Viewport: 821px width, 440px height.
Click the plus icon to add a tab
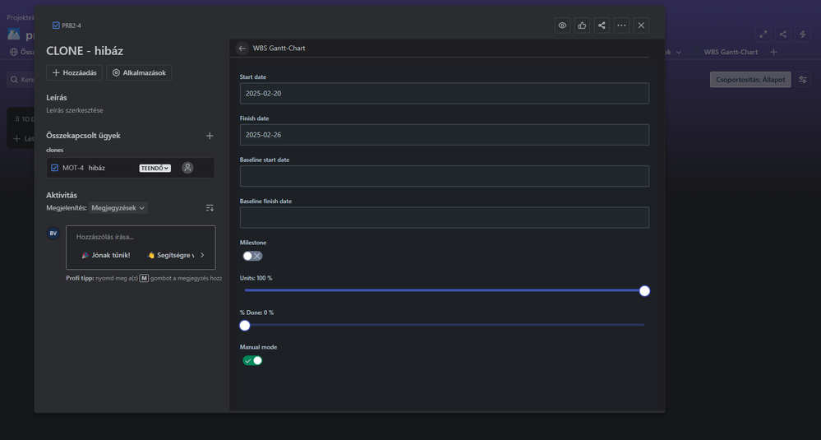click(773, 52)
